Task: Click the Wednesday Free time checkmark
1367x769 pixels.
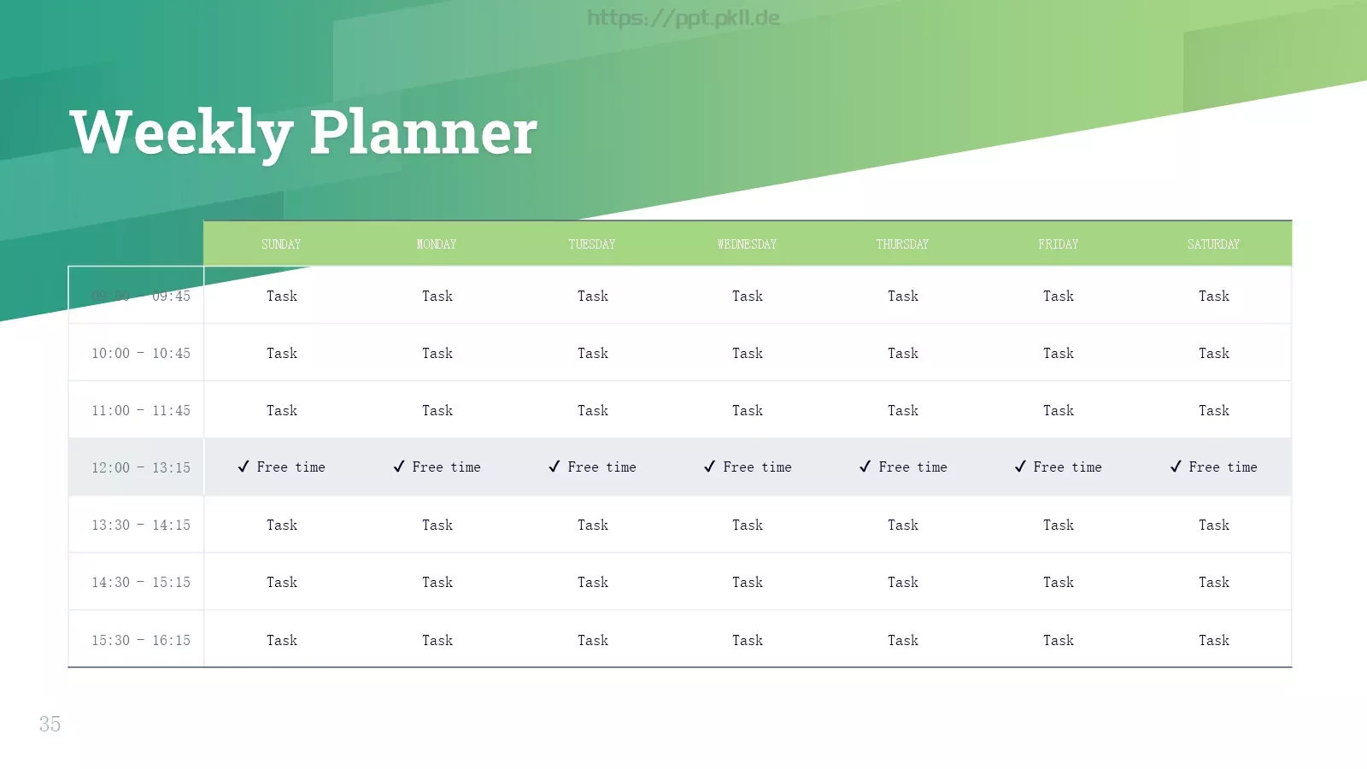Action: point(710,467)
